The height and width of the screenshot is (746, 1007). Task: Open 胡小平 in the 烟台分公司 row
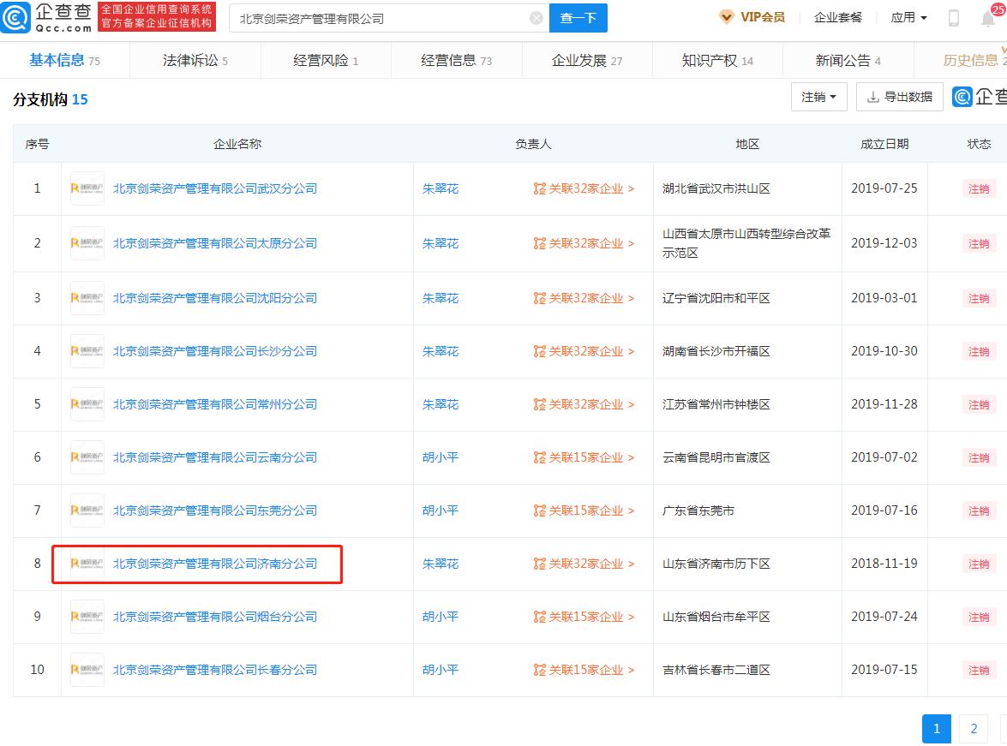[441, 617]
